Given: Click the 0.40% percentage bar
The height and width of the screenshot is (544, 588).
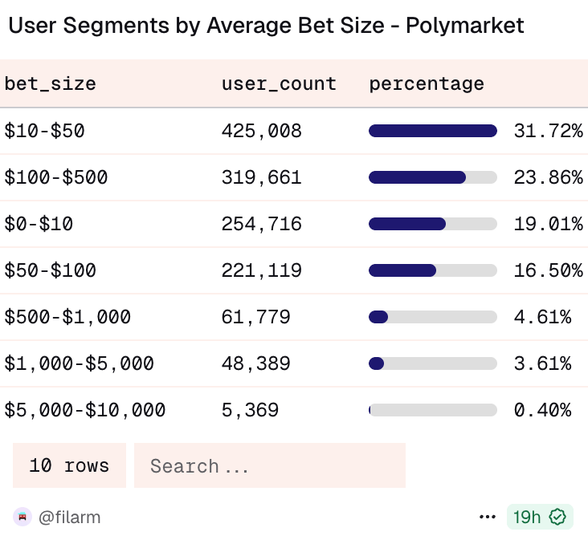Looking at the screenshot, I should tap(433, 410).
